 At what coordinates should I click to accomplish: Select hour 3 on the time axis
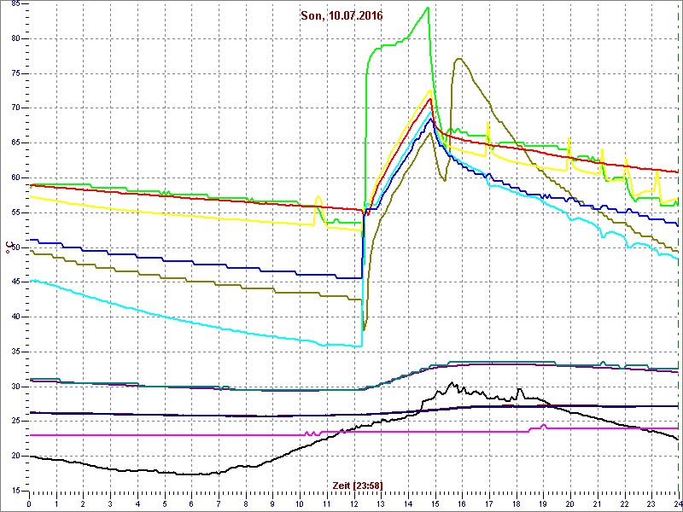[110, 503]
